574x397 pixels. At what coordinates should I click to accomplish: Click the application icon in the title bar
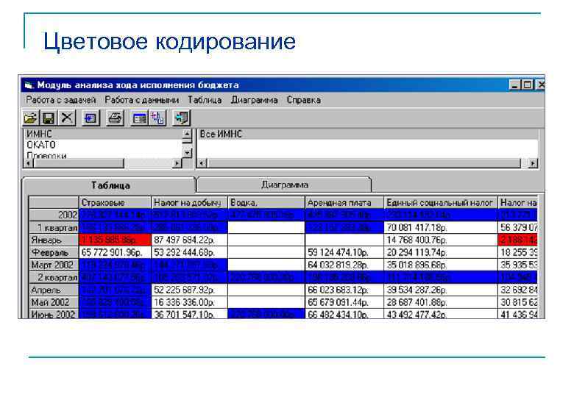tap(29, 85)
